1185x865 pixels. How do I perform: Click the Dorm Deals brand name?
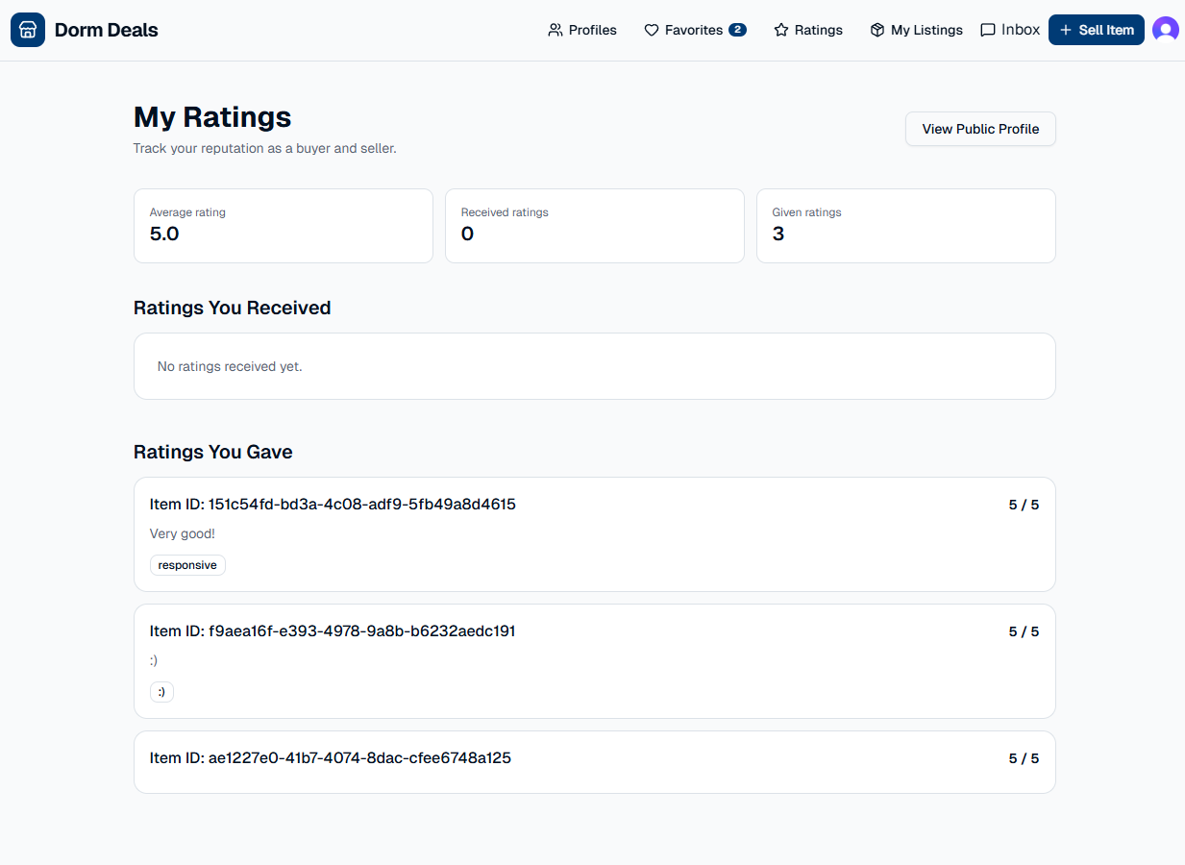coord(107,30)
